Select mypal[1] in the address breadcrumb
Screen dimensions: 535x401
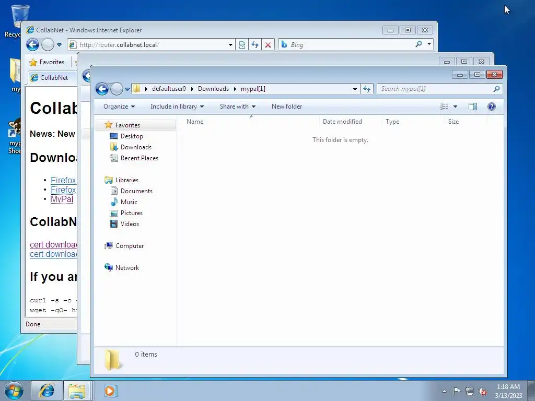pos(253,89)
